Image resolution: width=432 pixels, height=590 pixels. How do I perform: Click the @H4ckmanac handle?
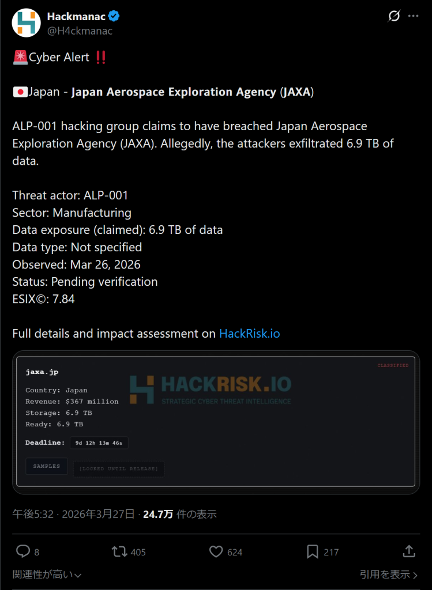click(x=80, y=31)
